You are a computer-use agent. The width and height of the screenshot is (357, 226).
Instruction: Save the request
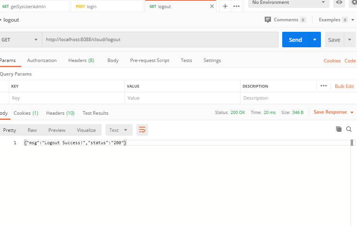334,40
